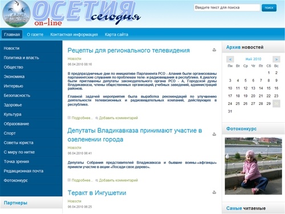Select day 20 in the calendar

[x=253, y=96]
